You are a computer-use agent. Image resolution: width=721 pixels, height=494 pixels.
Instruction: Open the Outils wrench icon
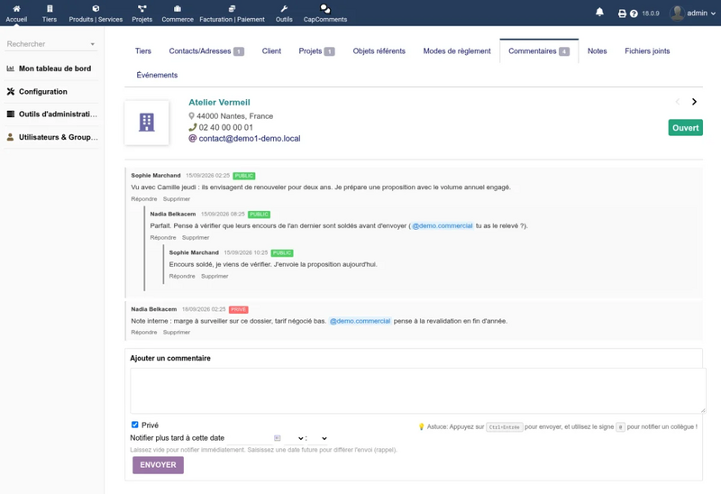click(x=284, y=9)
